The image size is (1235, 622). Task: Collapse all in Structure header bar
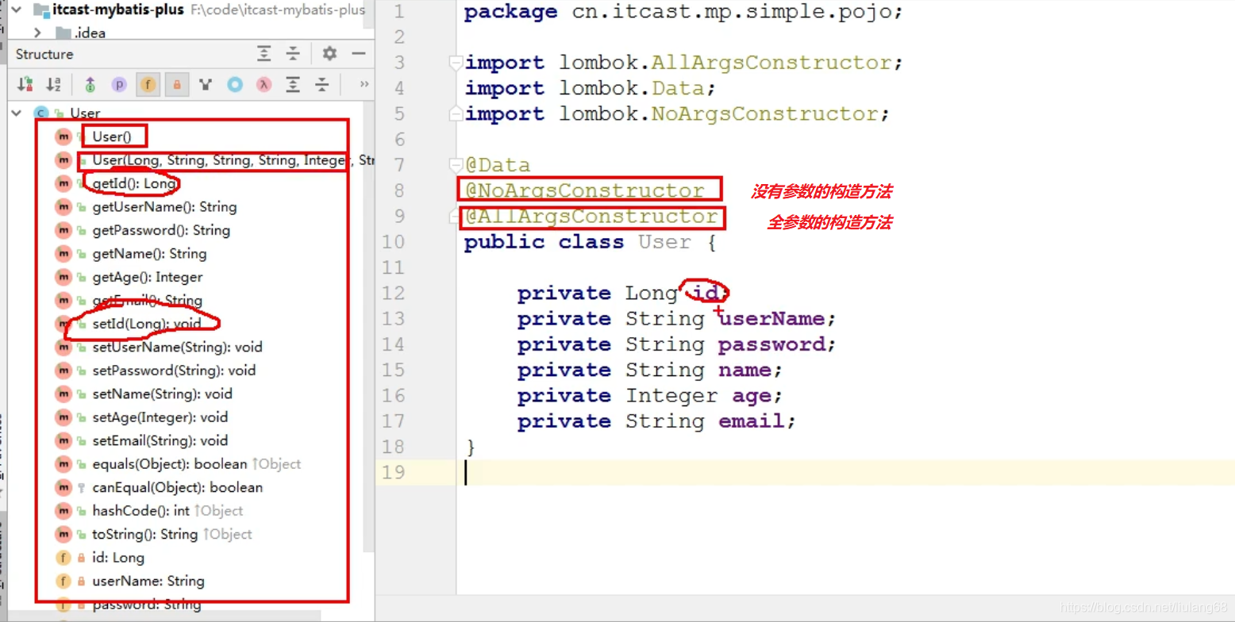[293, 54]
